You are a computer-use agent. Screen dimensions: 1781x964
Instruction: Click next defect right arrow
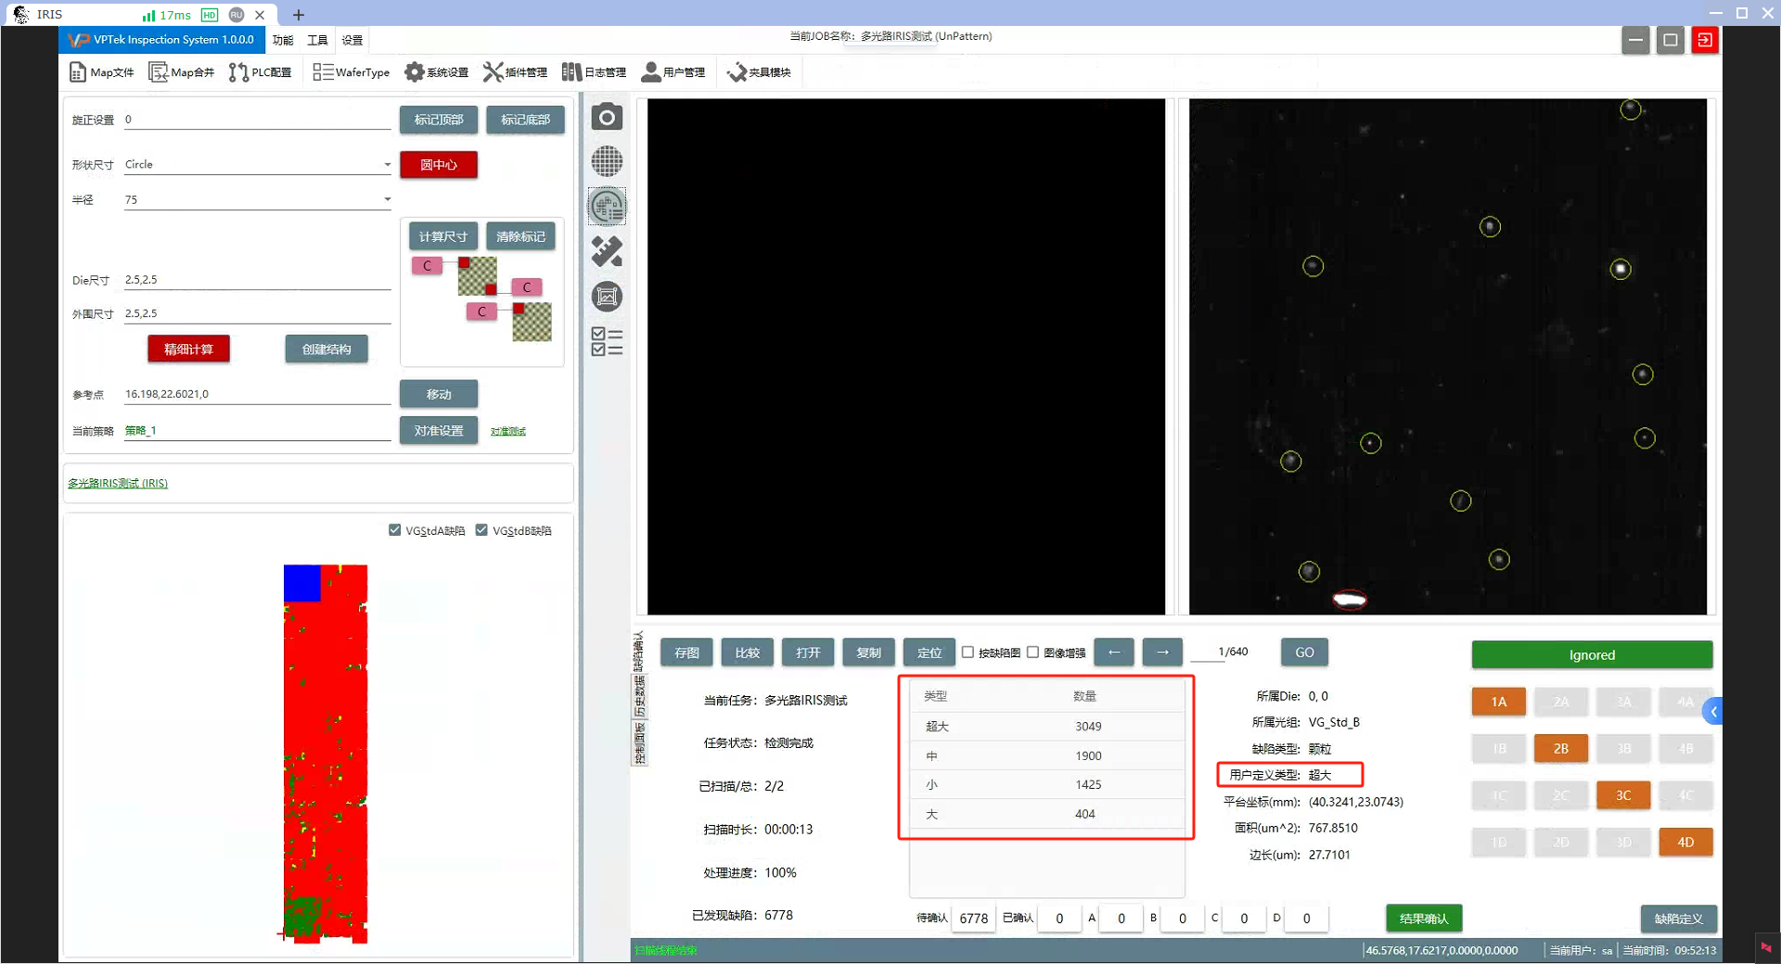[x=1162, y=653]
